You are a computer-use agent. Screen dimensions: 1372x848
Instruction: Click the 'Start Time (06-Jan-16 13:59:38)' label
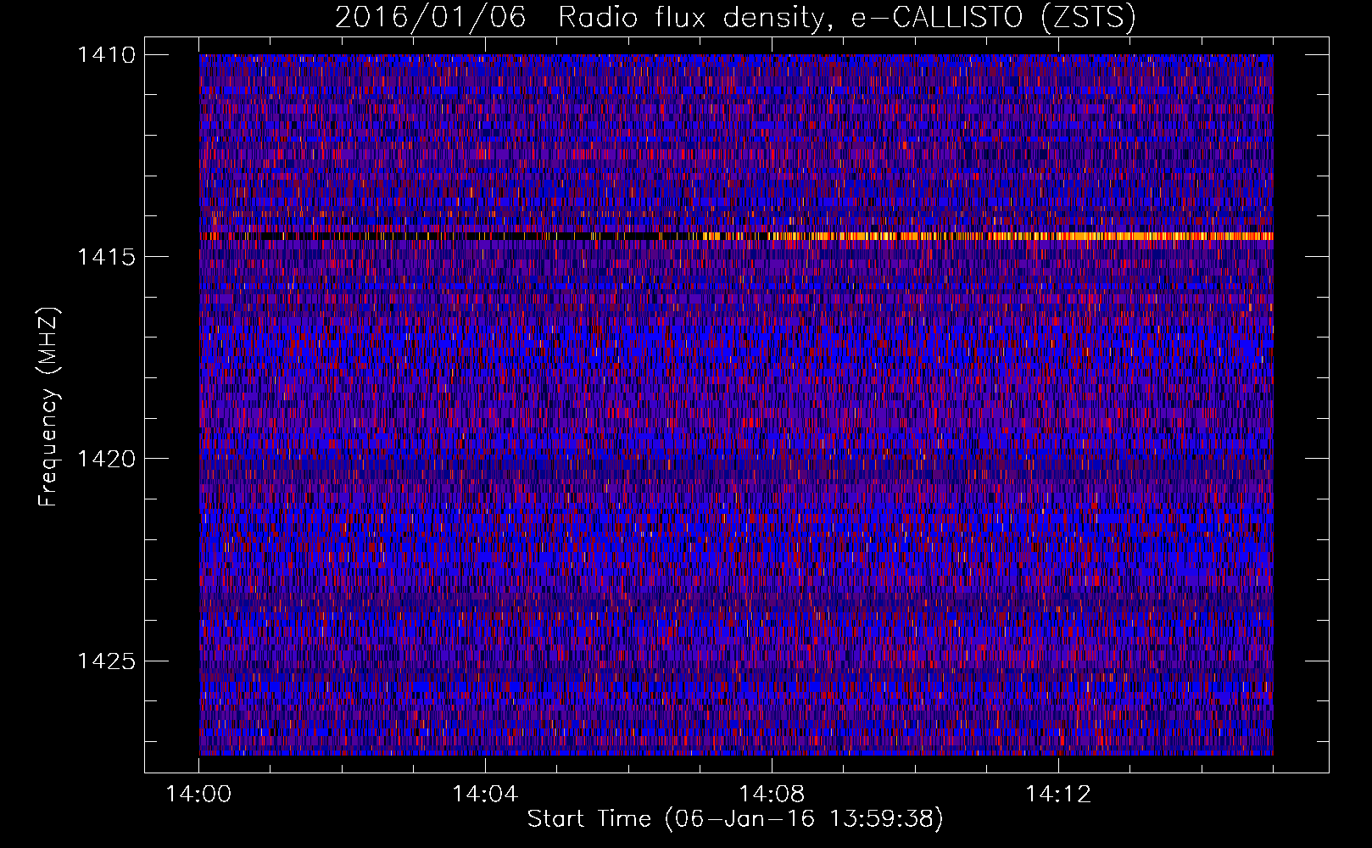click(x=735, y=819)
